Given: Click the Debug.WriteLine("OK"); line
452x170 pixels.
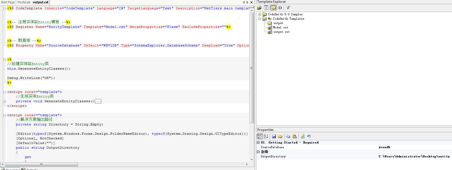Looking at the screenshot, I should [31, 78].
